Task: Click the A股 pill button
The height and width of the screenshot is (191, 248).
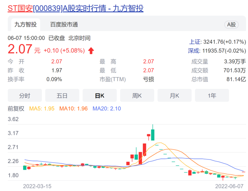Action: click(x=231, y=24)
